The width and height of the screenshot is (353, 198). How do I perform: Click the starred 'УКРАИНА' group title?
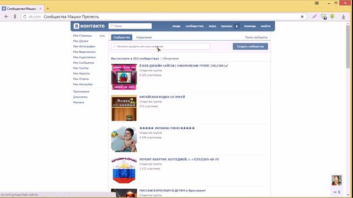tap(167, 128)
